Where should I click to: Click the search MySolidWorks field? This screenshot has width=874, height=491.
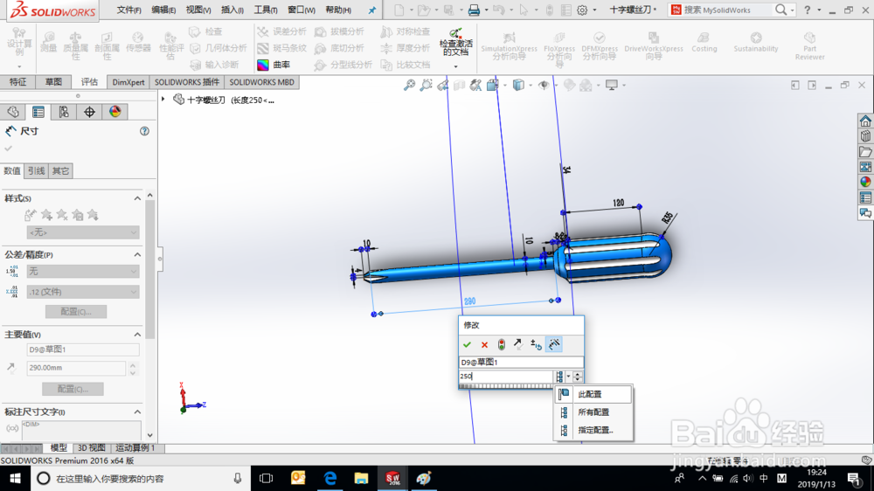[x=727, y=10]
